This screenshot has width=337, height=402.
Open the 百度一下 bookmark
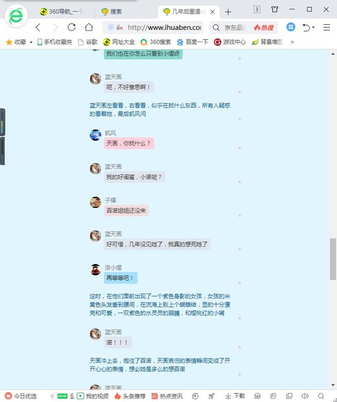(x=192, y=42)
